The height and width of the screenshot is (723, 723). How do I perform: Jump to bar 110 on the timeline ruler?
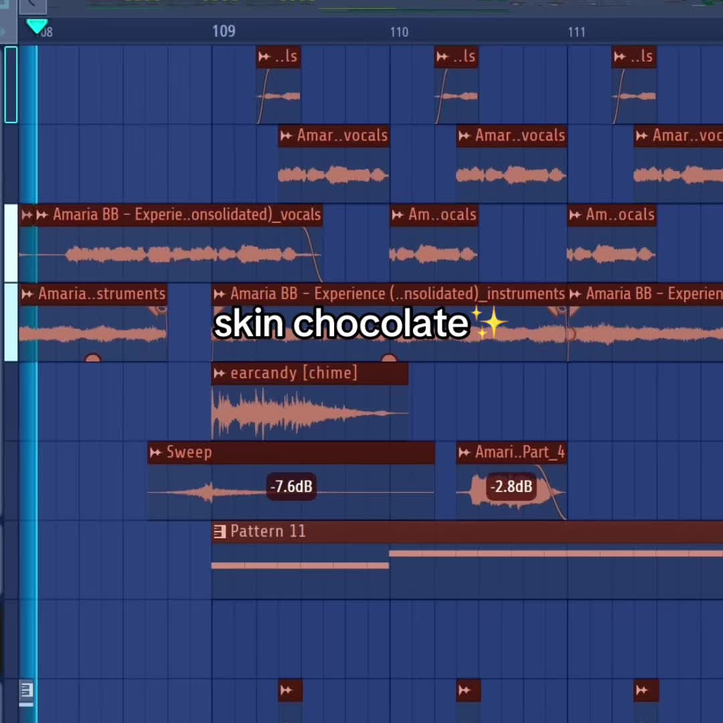(x=399, y=32)
